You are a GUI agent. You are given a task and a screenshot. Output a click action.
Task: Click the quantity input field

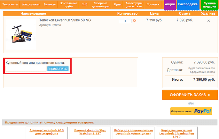tap(125, 21)
